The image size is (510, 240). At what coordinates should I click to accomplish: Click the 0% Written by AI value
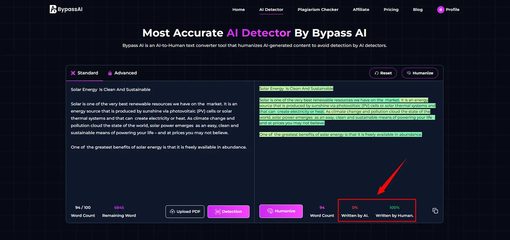point(355,208)
